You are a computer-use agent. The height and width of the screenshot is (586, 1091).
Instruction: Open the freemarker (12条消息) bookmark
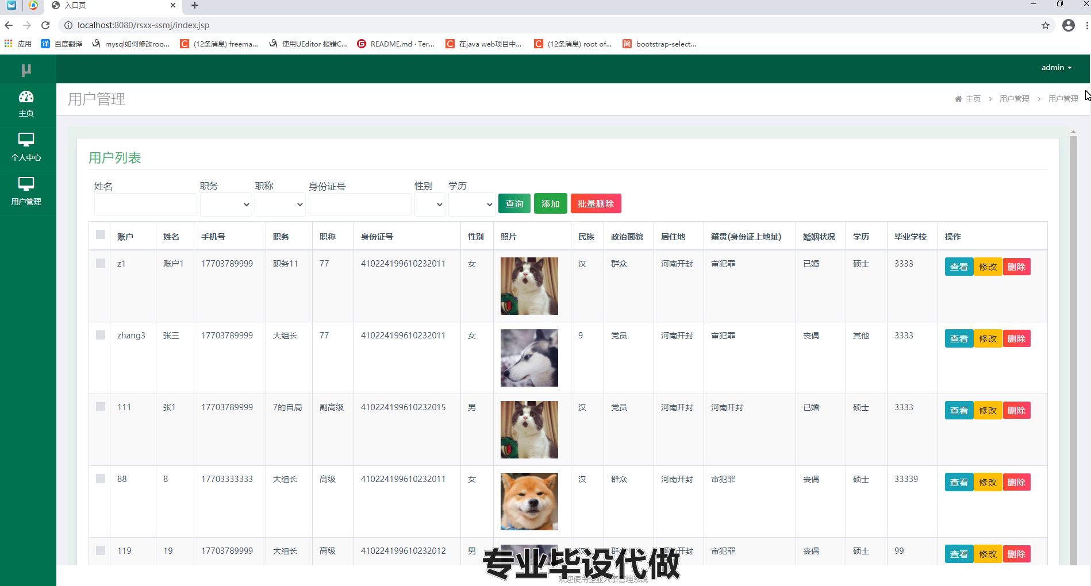[219, 44]
